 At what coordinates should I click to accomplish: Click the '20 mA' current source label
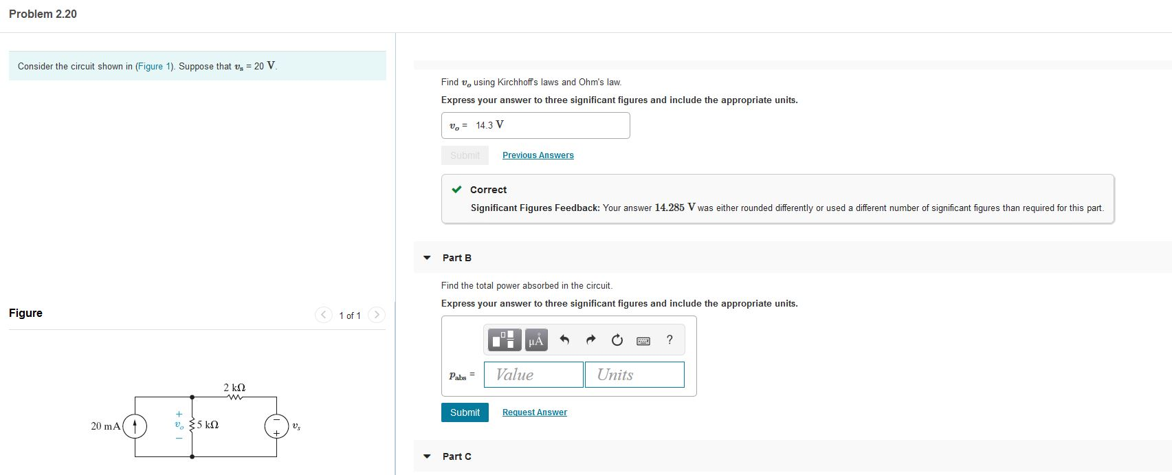pos(105,426)
